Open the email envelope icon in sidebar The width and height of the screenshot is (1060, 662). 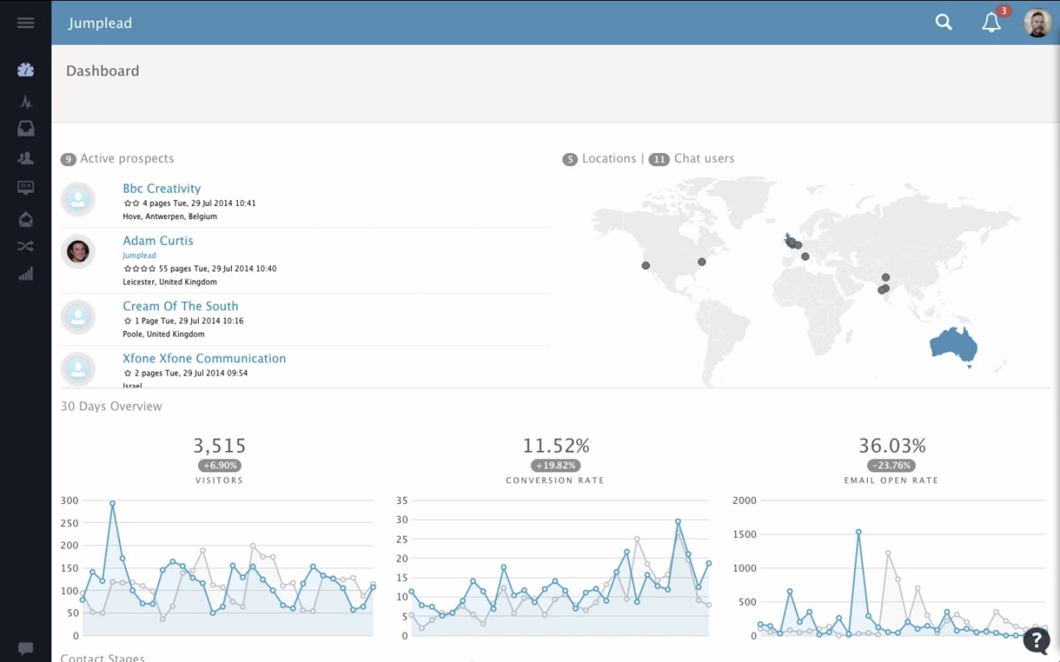[x=26, y=219]
